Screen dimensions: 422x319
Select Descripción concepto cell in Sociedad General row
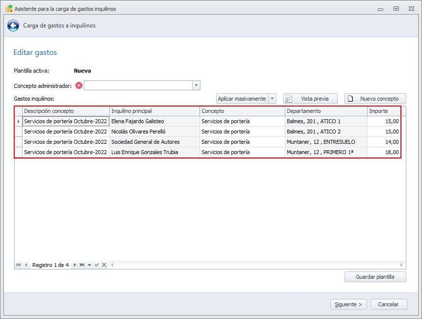point(66,142)
